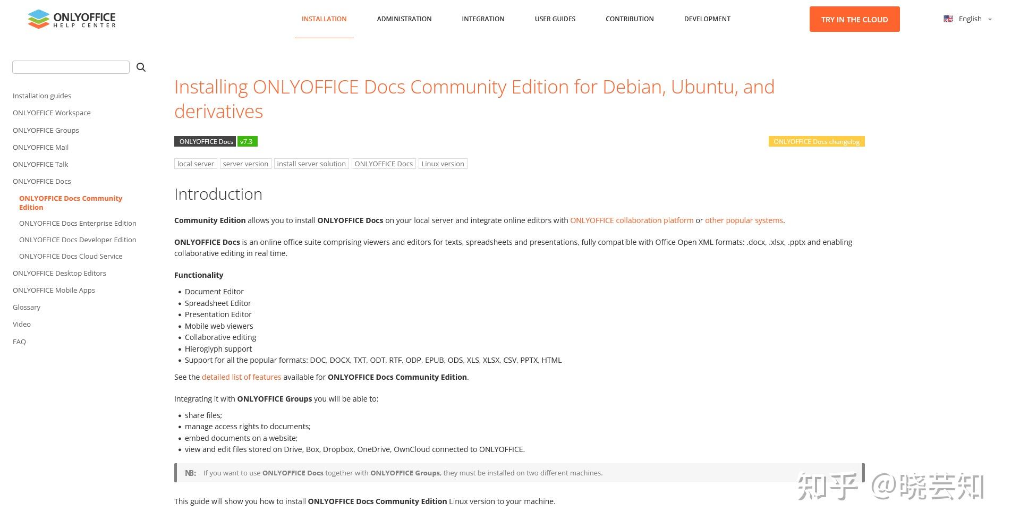Expand the ONLYOFFICE Docs sidebar section

[41, 181]
